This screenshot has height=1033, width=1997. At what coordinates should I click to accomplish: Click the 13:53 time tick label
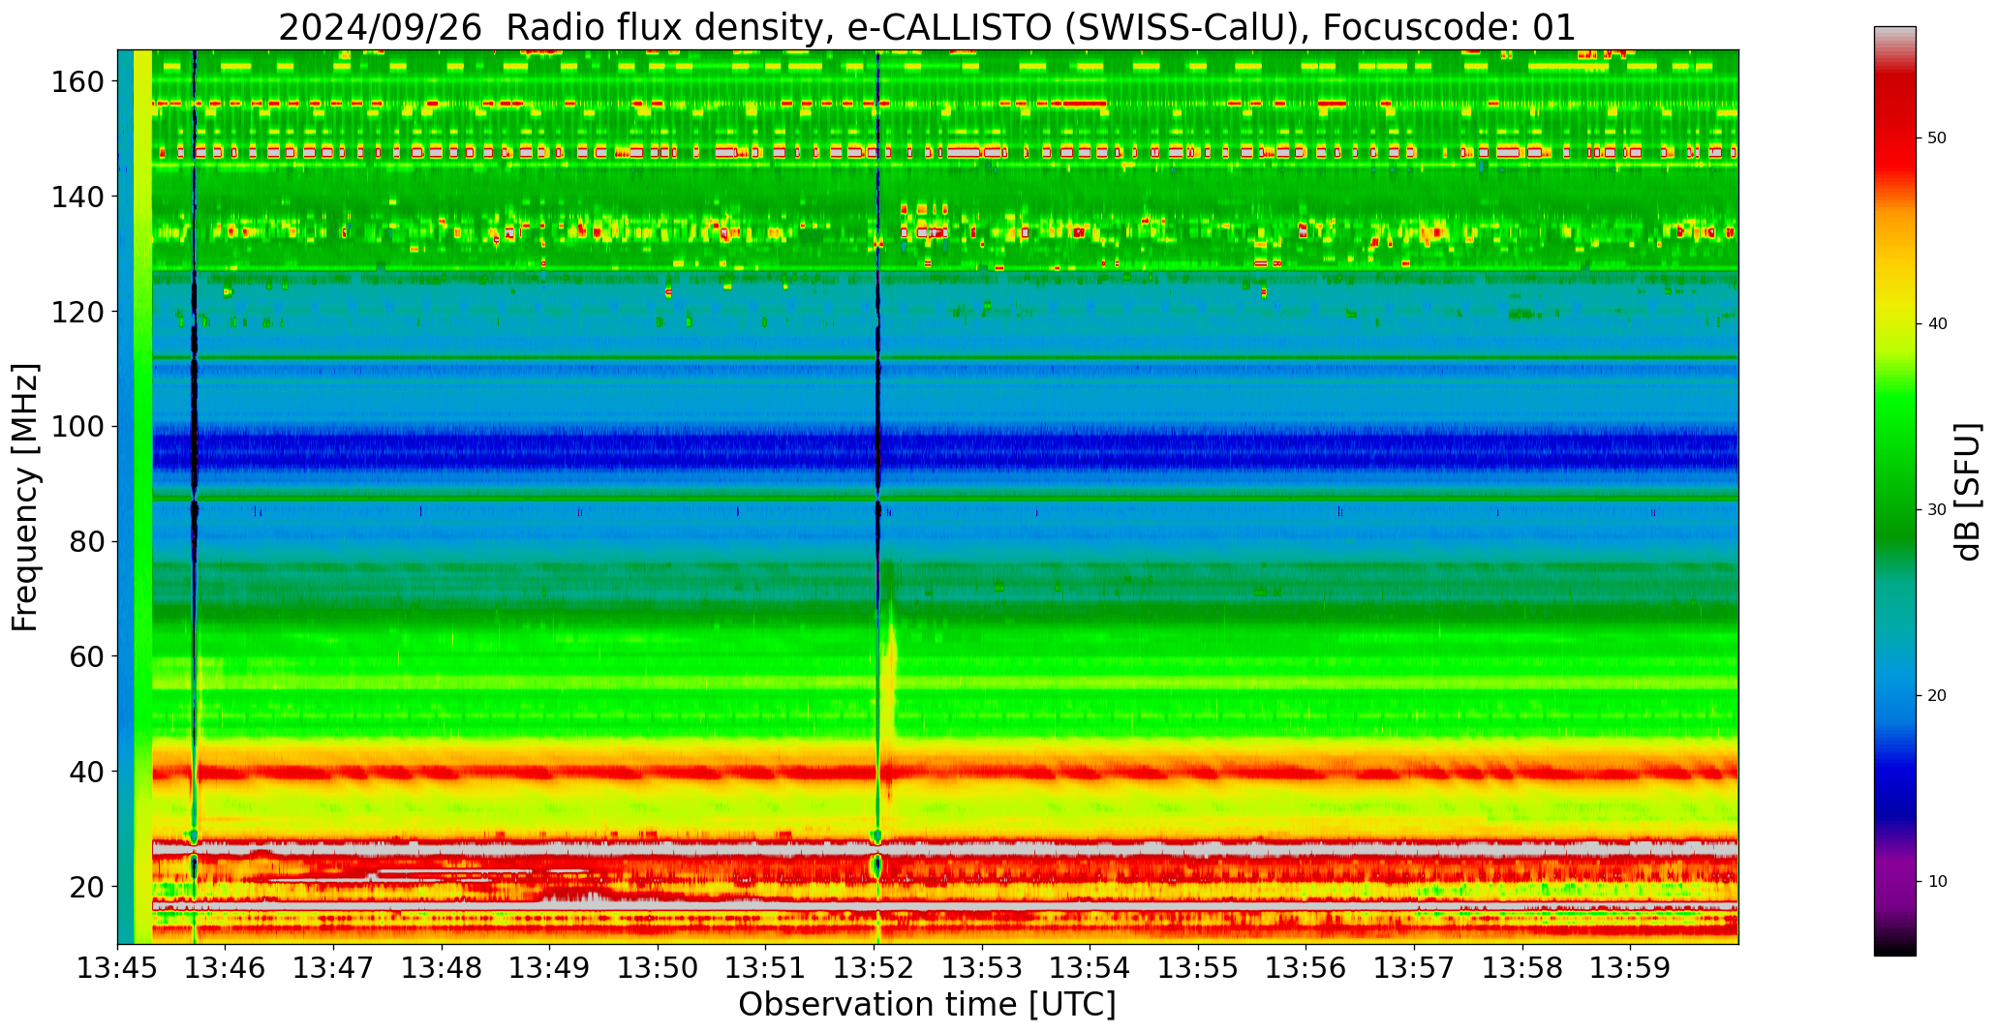pyautogui.click(x=982, y=967)
